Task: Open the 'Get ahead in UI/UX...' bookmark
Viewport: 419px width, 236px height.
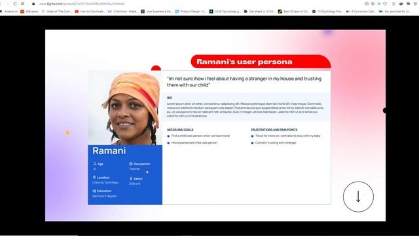Action: 259,12
